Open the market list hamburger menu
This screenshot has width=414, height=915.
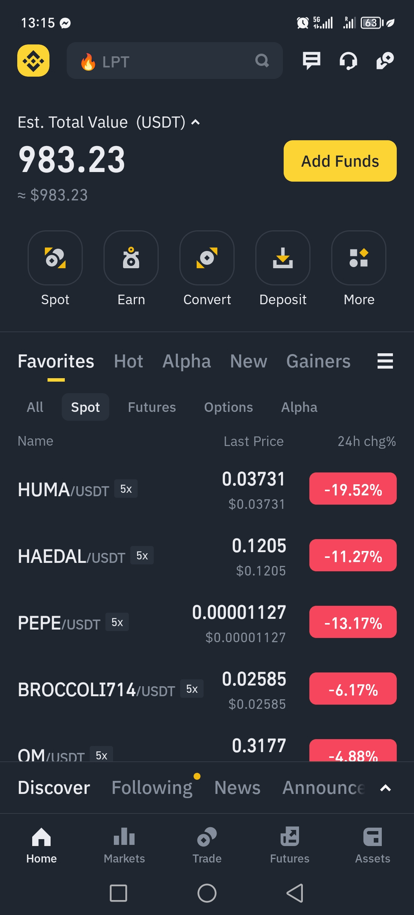click(385, 361)
